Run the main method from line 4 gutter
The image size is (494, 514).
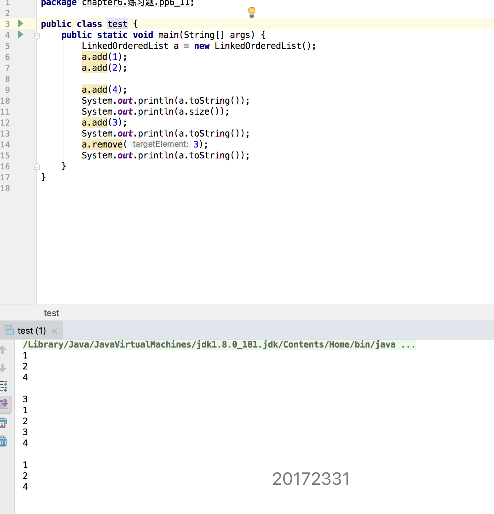point(21,35)
